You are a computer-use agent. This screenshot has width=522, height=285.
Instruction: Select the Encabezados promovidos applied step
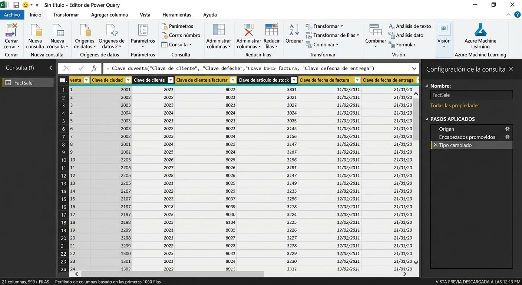[x=468, y=137]
